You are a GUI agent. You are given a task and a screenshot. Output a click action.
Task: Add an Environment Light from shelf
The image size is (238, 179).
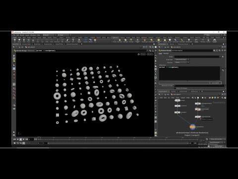click(x=159, y=40)
